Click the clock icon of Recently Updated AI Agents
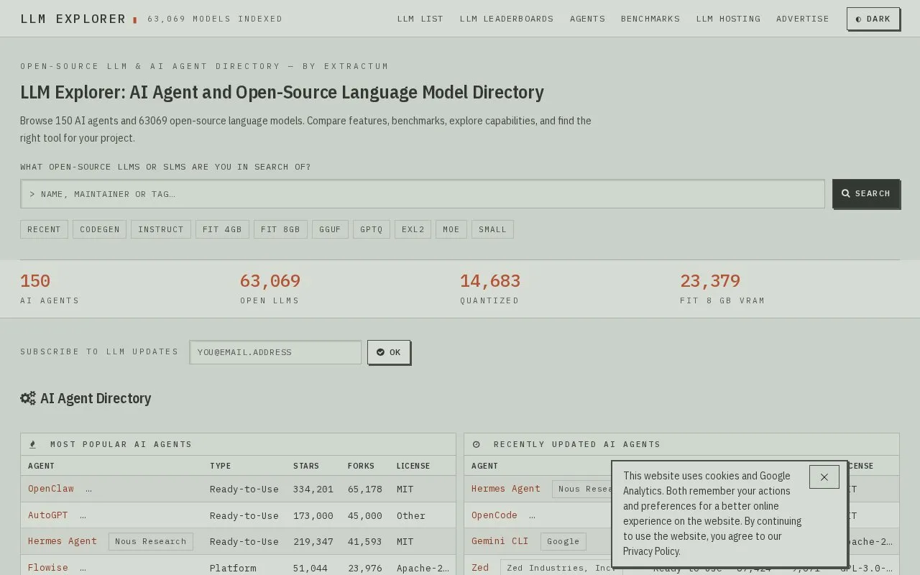This screenshot has height=575, width=920. 477,444
